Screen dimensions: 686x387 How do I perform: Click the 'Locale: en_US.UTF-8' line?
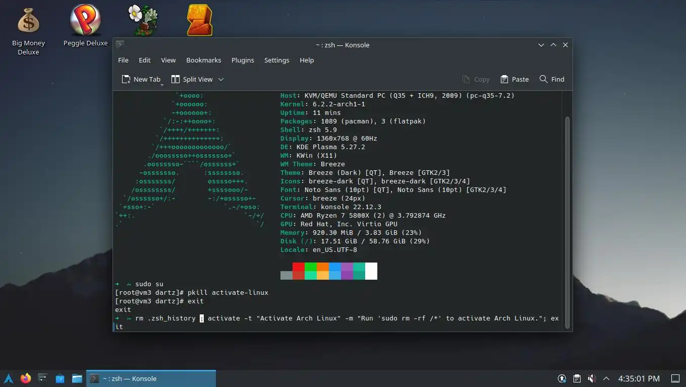pos(319,249)
